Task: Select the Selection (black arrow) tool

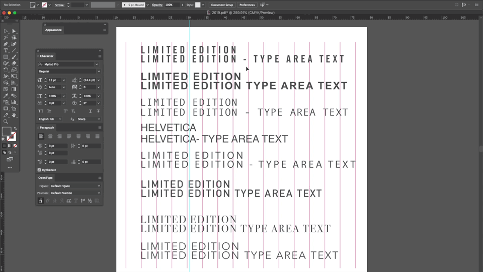Action: [6, 31]
